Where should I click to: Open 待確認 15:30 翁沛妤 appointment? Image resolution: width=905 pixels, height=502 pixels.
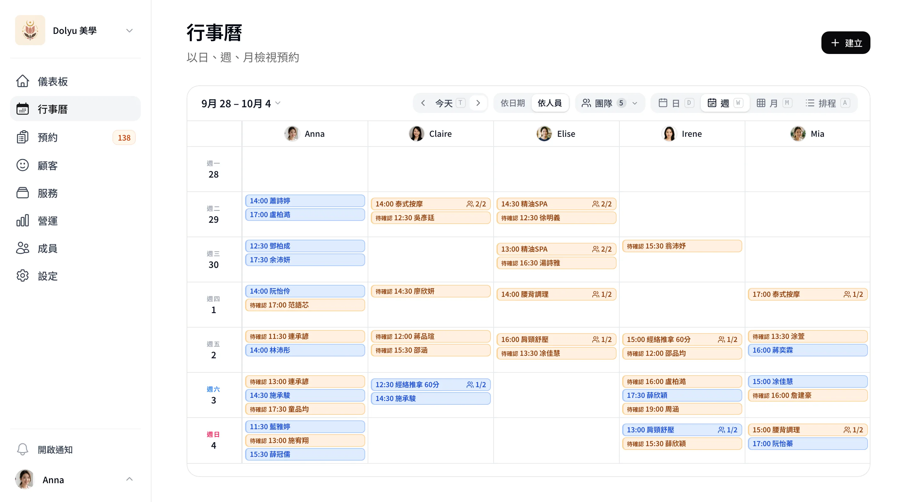click(x=682, y=246)
